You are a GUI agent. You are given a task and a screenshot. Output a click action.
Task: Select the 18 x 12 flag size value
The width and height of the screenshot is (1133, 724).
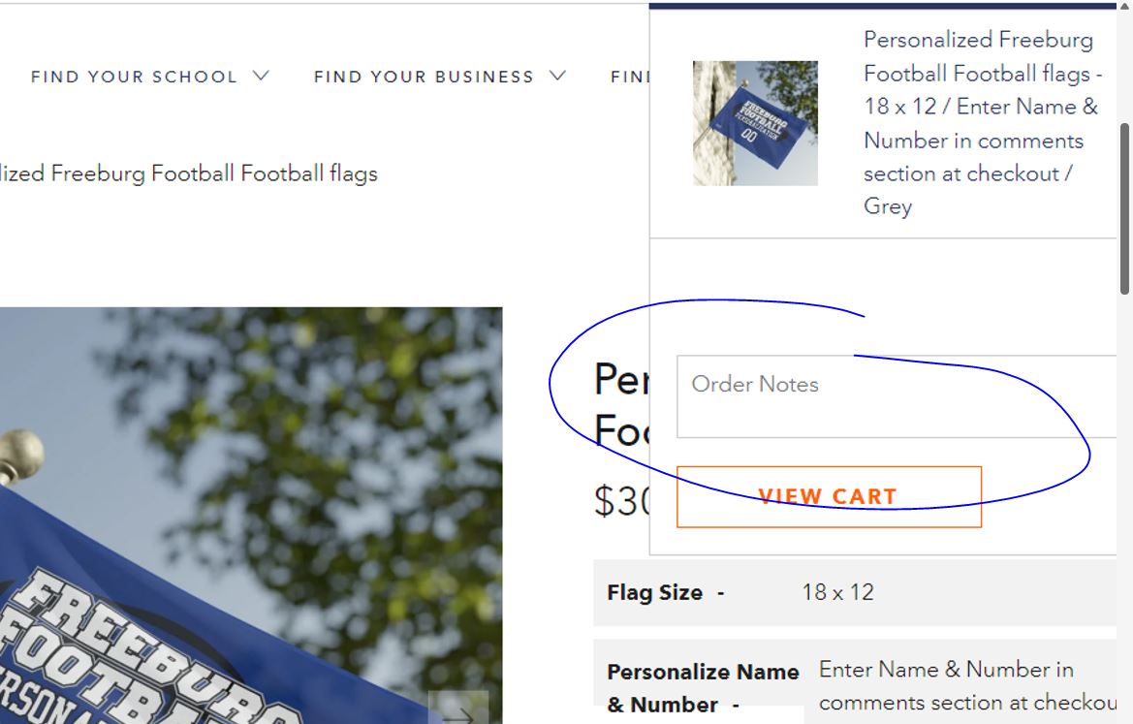(x=838, y=592)
